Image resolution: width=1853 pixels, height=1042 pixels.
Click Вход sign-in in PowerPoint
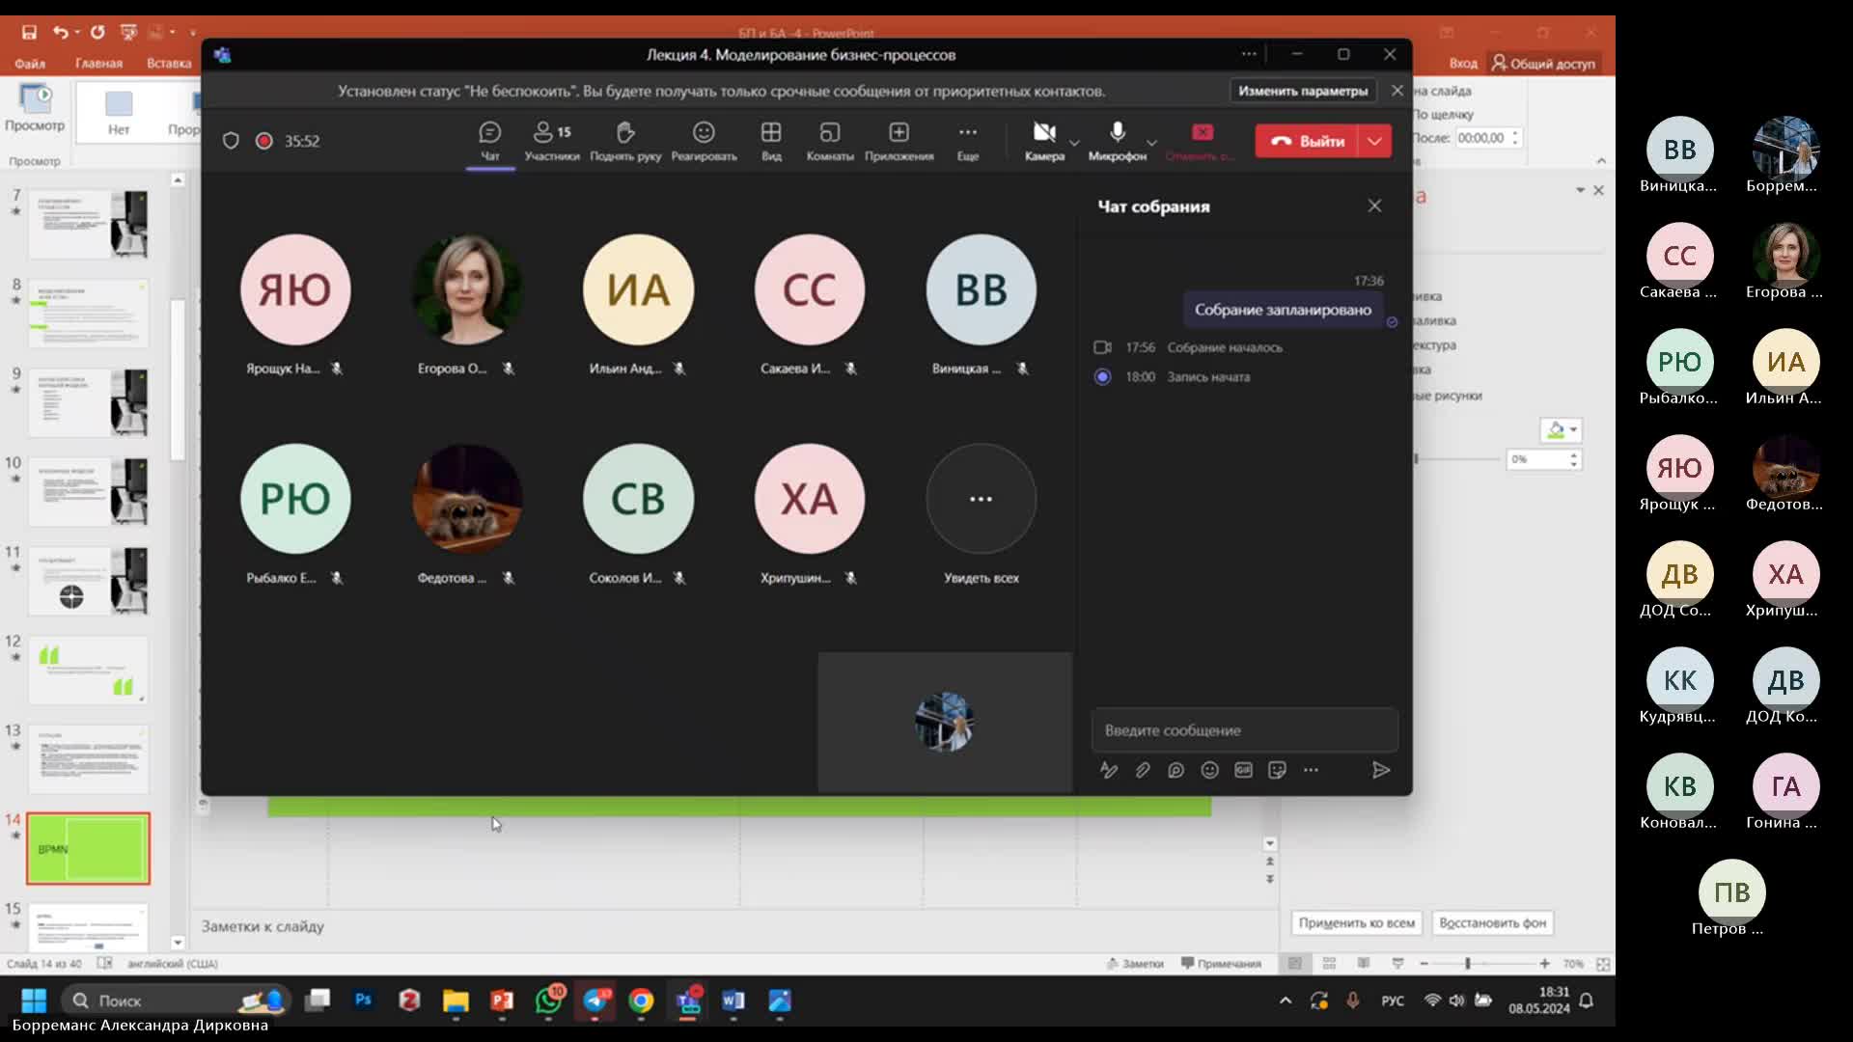pos(1463,64)
